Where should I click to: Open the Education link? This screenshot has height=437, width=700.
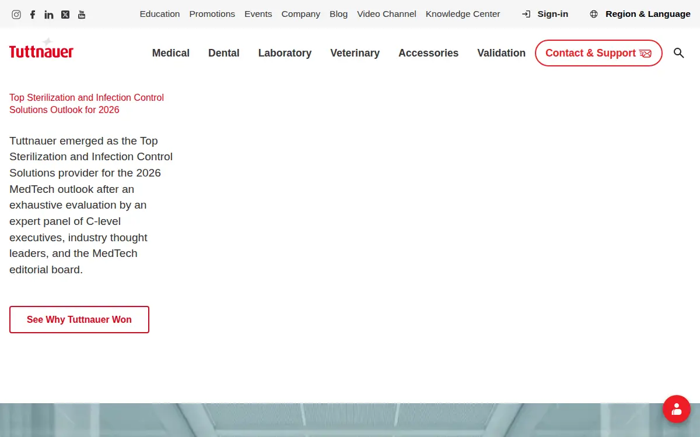point(160,14)
